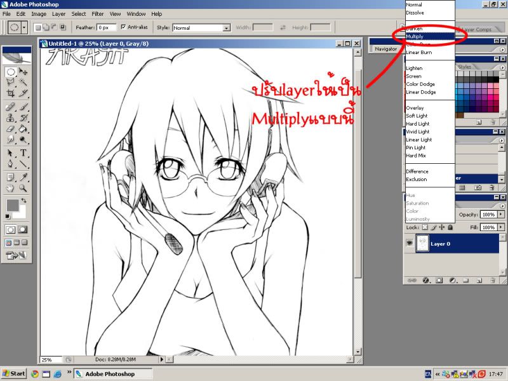
Task: Select the Notes tool
Action: tap(11, 177)
